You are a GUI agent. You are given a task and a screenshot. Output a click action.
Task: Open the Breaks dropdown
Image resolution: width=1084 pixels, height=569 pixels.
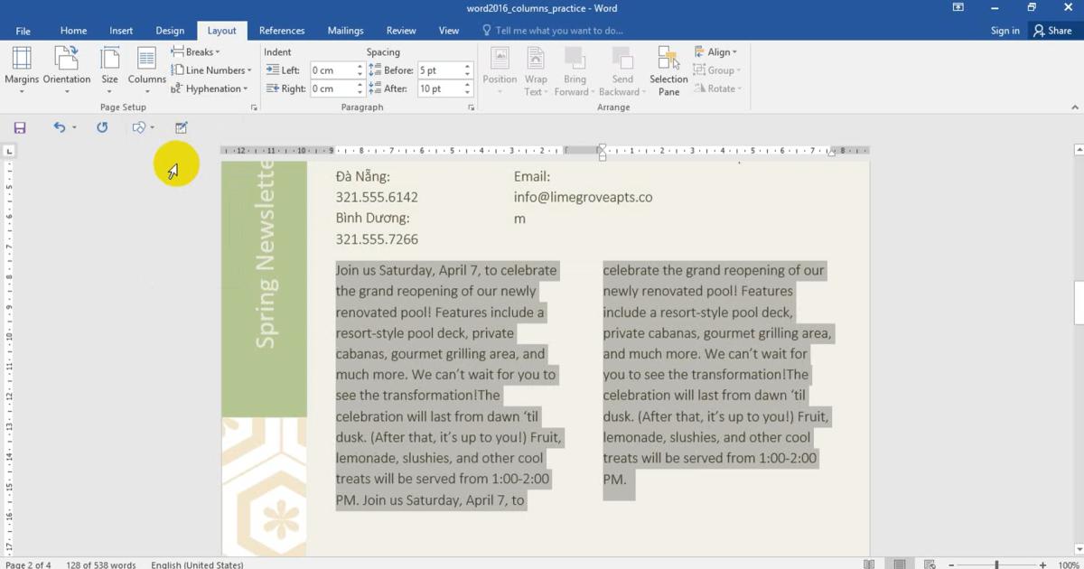[196, 51]
